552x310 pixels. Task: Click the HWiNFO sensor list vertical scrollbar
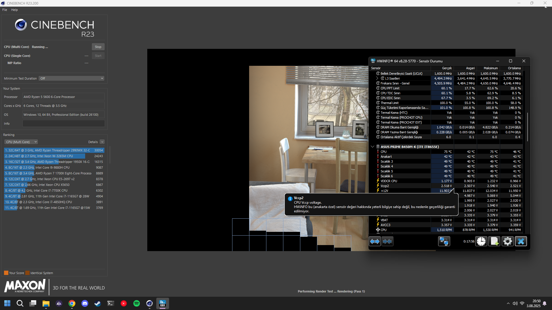point(528,127)
